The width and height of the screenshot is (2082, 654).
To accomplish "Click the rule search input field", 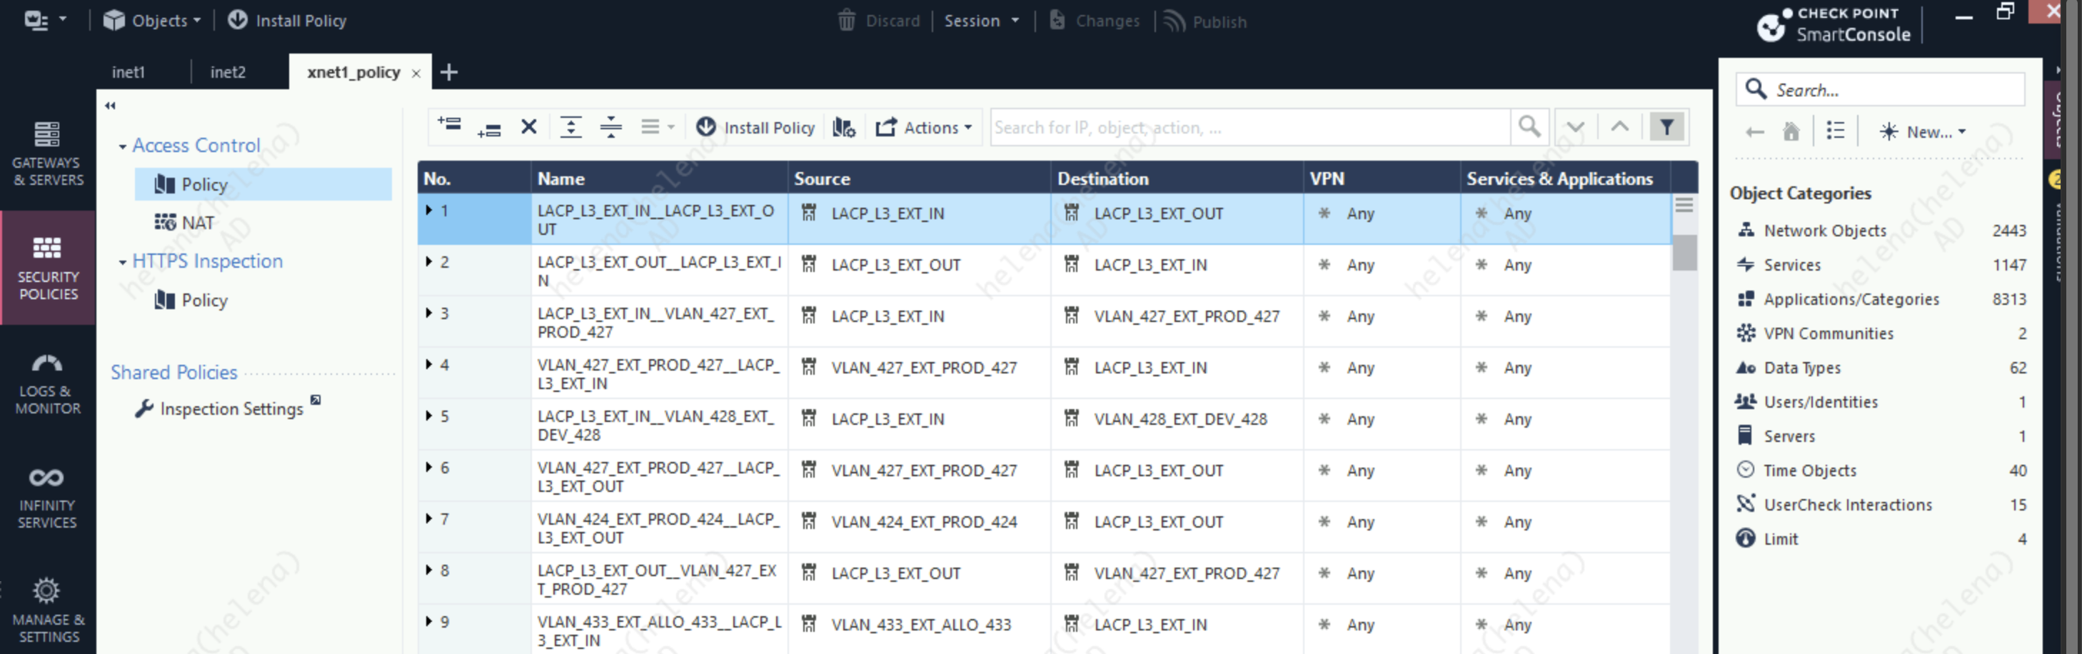I will (1249, 128).
